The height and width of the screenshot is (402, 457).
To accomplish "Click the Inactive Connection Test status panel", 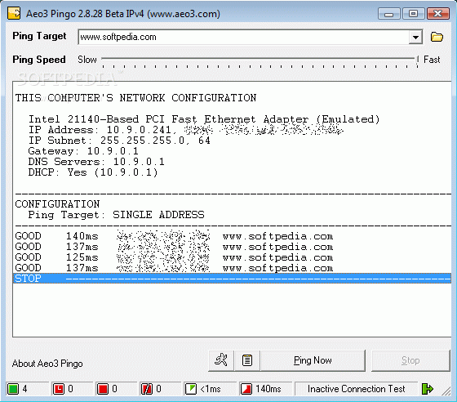I will coord(356,389).
